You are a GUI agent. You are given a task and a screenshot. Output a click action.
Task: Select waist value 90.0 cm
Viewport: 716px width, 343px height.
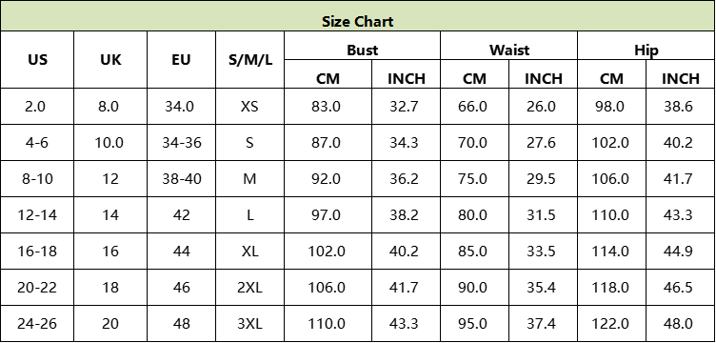click(x=472, y=288)
